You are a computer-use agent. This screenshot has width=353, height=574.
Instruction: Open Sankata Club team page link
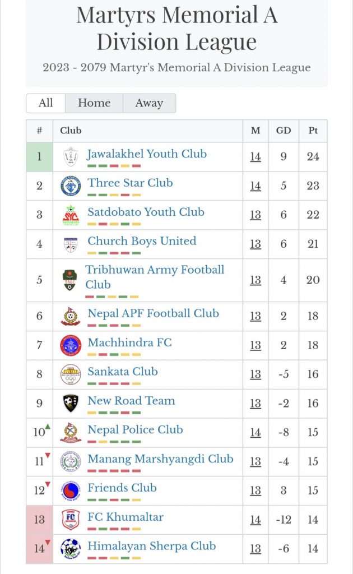point(123,371)
